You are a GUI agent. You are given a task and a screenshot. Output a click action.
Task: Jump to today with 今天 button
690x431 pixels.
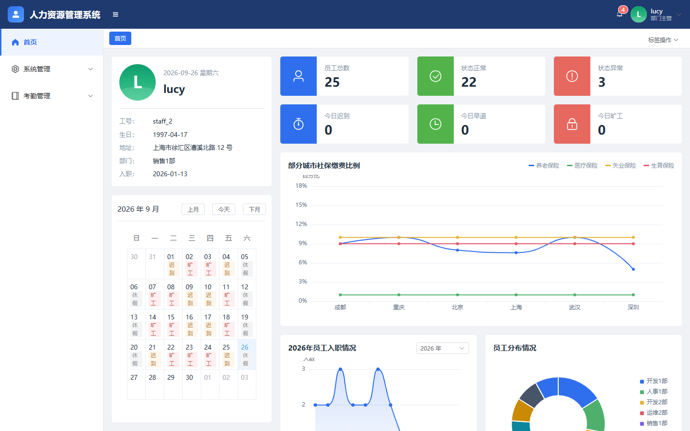pyautogui.click(x=224, y=209)
